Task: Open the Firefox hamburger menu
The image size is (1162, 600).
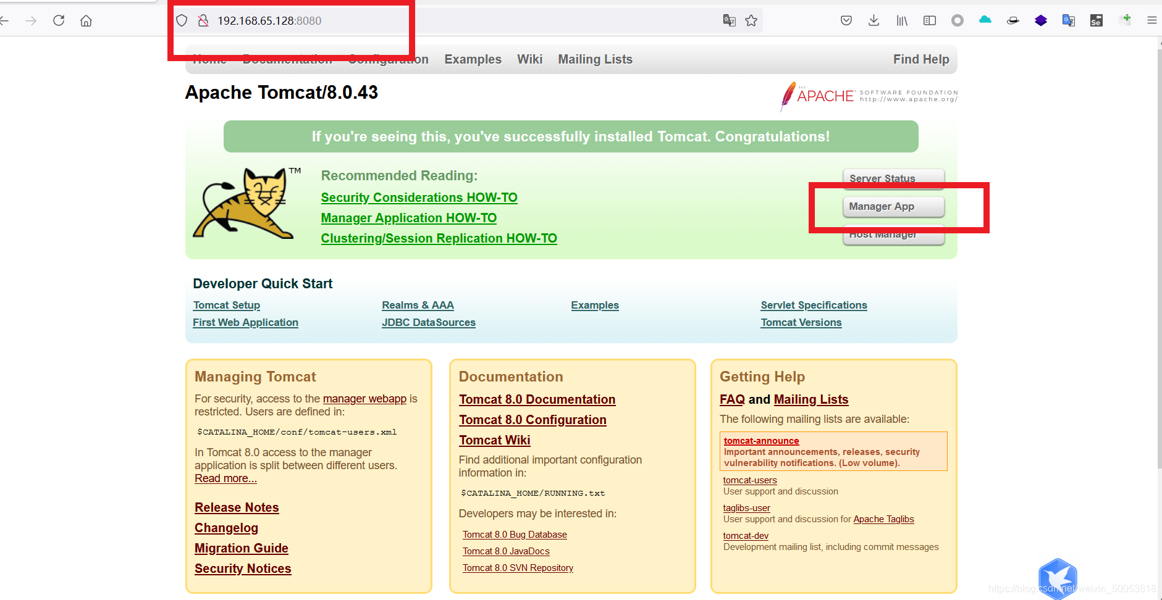Action: pos(1152,21)
